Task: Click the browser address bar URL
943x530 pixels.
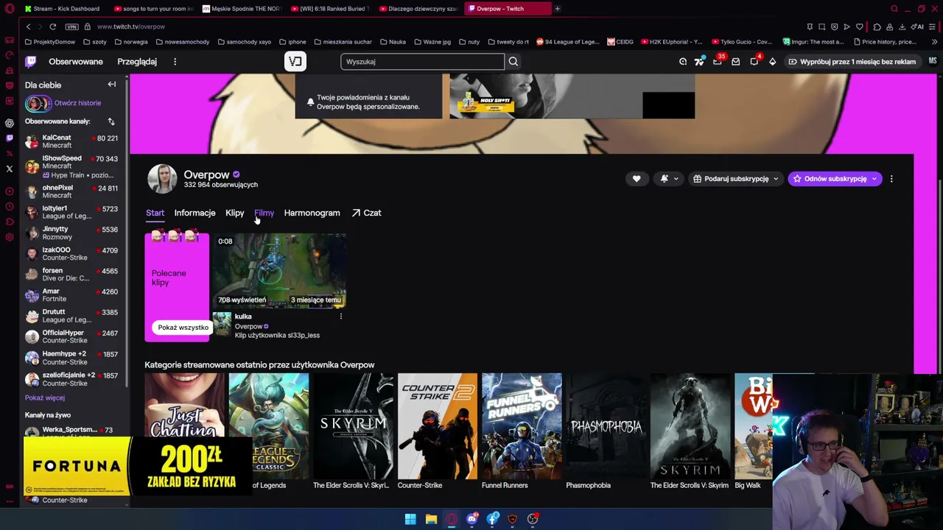Action: (x=131, y=26)
